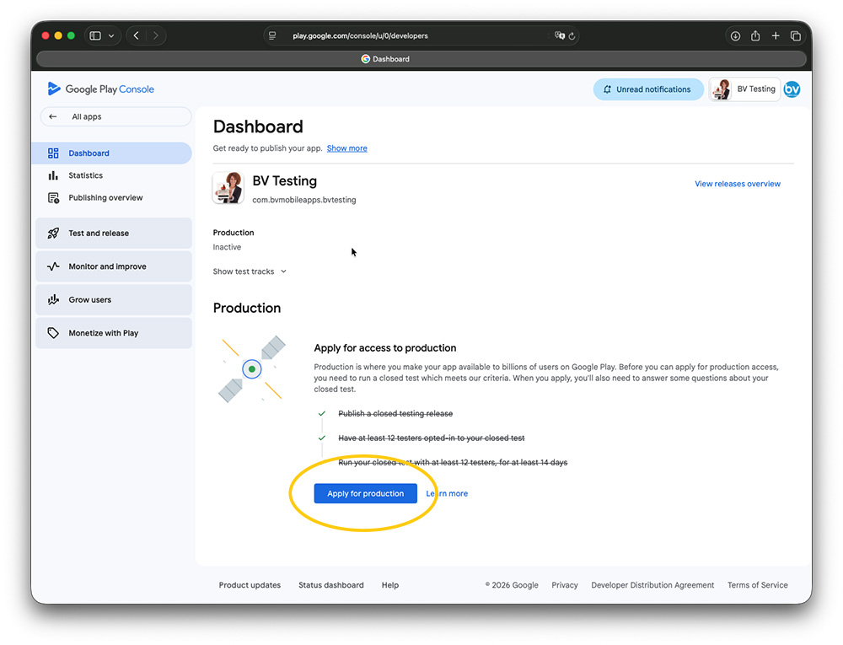Expand Monetize with Play section
This screenshot has width=843, height=645.
[x=114, y=333]
